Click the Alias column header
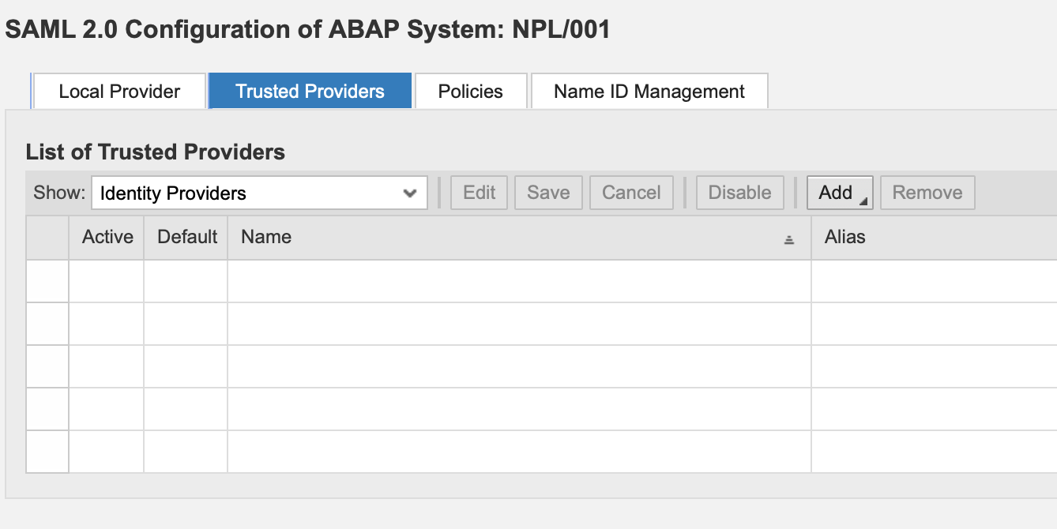The width and height of the screenshot is (1057, 529). (x=934, y=237)
